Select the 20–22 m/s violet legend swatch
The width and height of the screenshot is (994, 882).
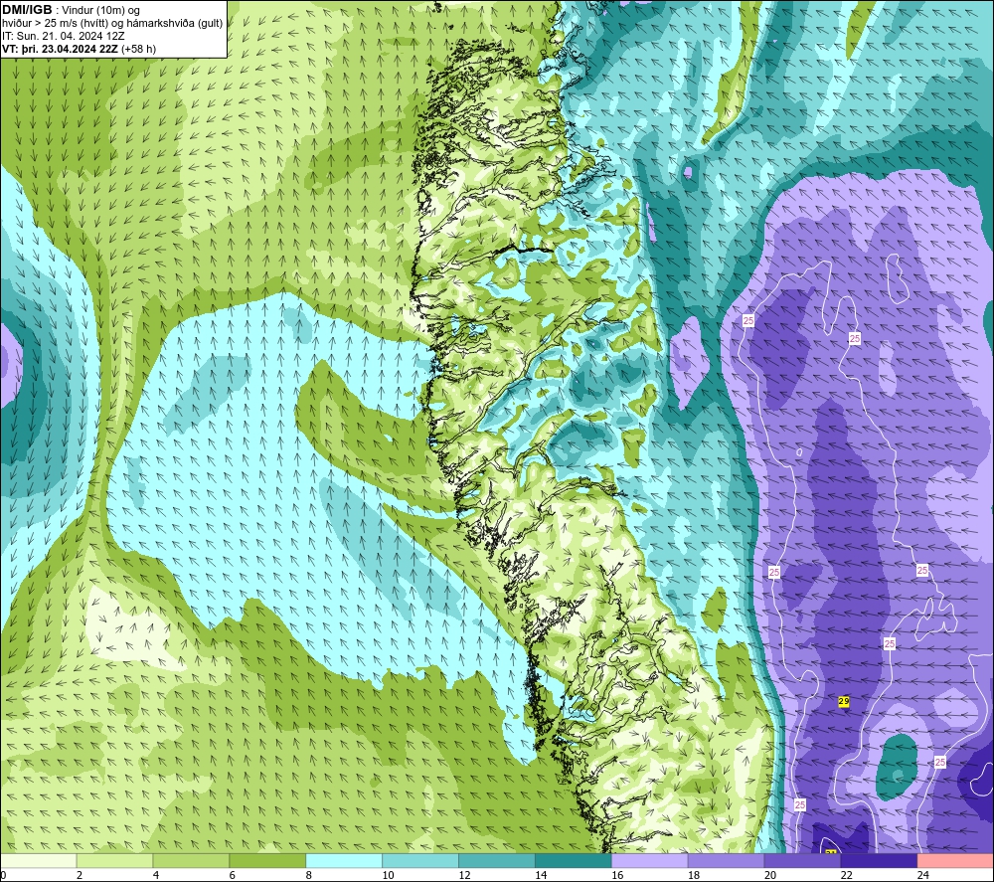[x=802, y=861]
